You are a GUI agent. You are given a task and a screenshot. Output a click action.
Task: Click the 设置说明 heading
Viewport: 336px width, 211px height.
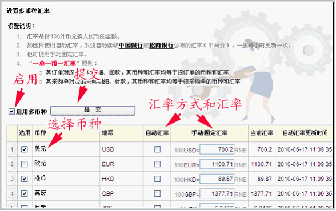[x=21, y=26]
